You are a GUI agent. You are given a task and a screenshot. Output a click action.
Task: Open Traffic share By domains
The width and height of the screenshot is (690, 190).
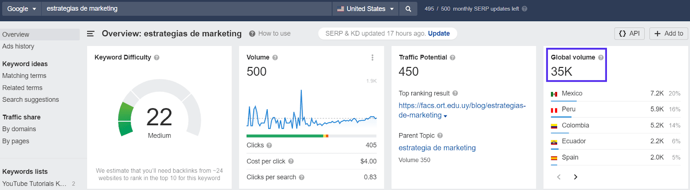click(x=19, y=129)
